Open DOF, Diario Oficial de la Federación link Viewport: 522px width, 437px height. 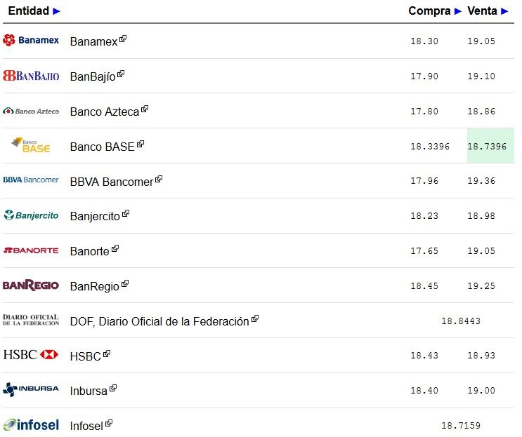[159, 321]
